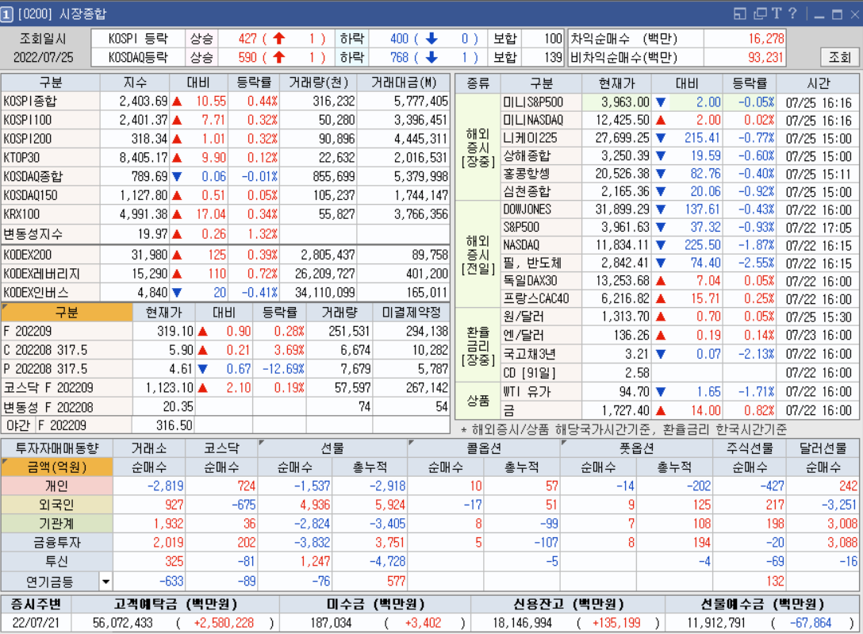Select the 니케이225 row

(680, 138)
